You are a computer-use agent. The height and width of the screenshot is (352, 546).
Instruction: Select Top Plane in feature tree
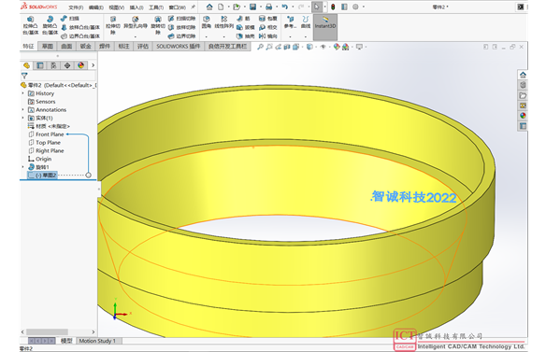point(44,143)
